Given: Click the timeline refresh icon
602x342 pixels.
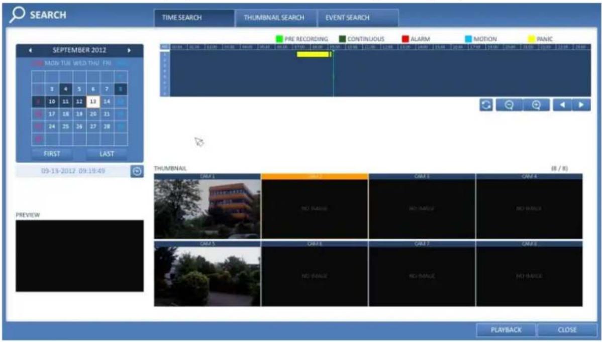Looking at the screenshot, I should (486, 105).
